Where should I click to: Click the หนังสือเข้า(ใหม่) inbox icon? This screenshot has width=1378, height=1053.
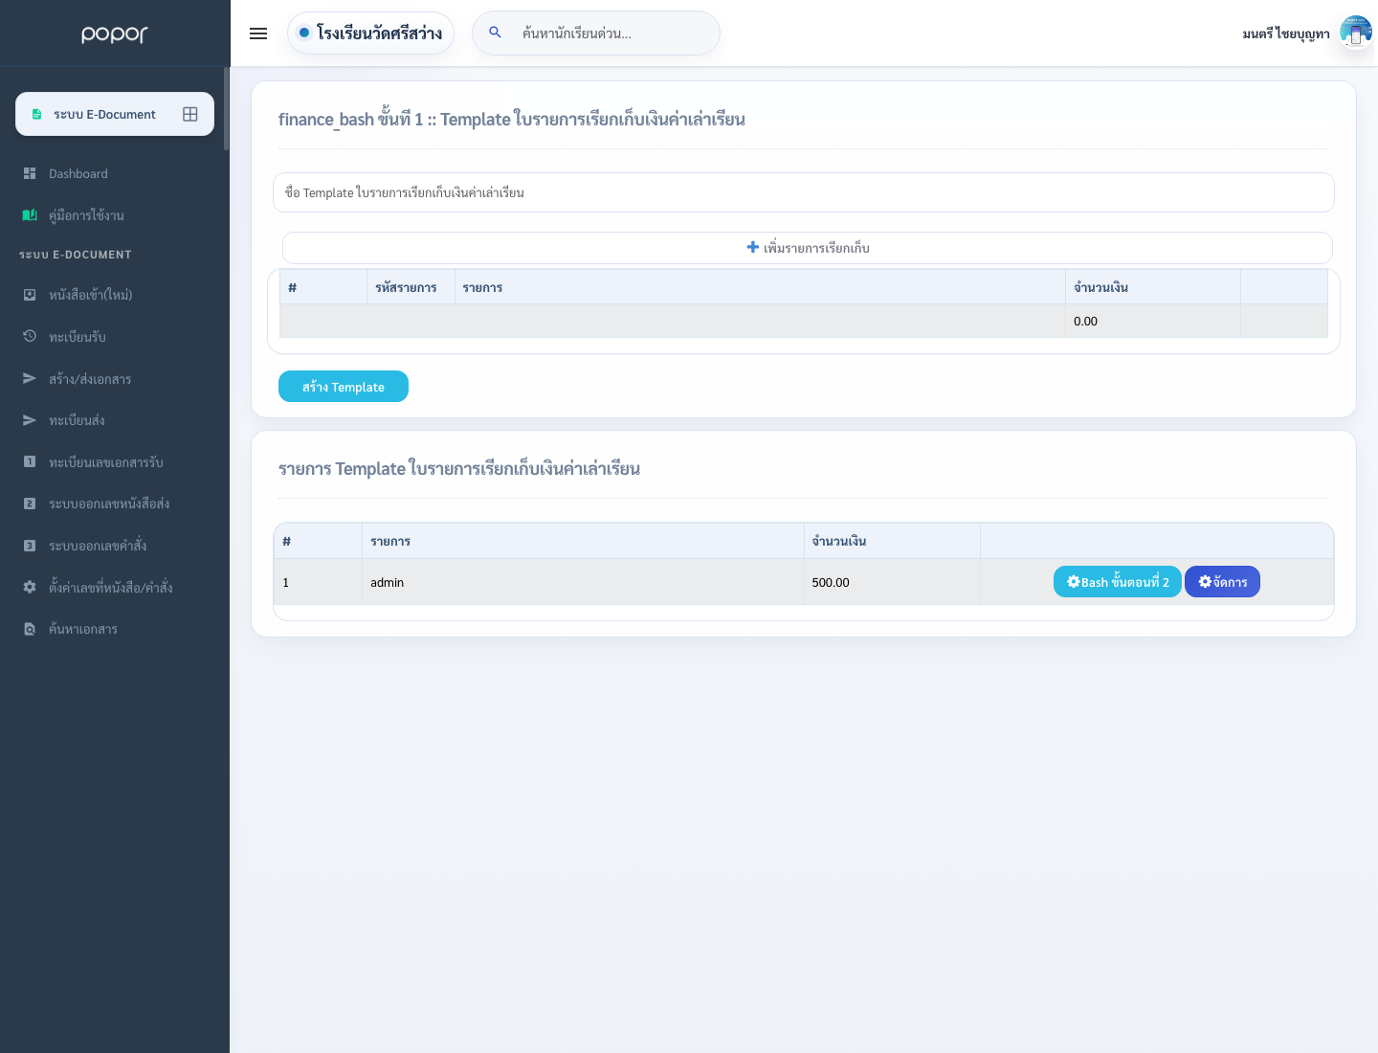tap(30, 295)
